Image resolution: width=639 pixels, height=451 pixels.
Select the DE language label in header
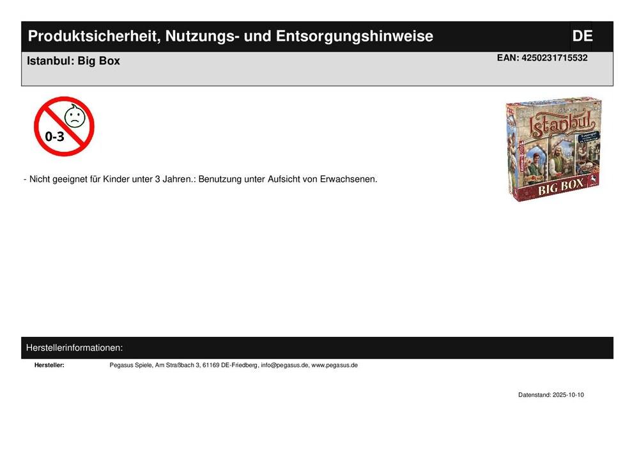(x=582, y=36)
